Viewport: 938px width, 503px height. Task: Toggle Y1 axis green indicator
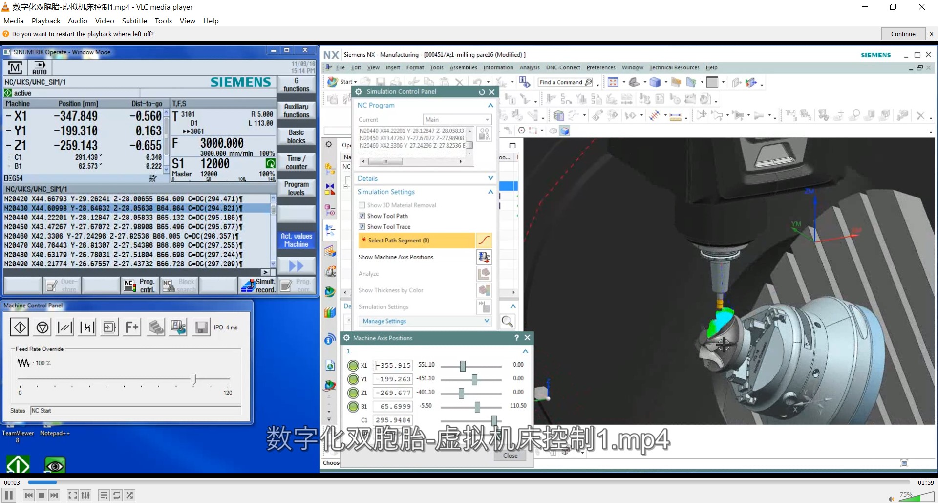pos(353,379)
